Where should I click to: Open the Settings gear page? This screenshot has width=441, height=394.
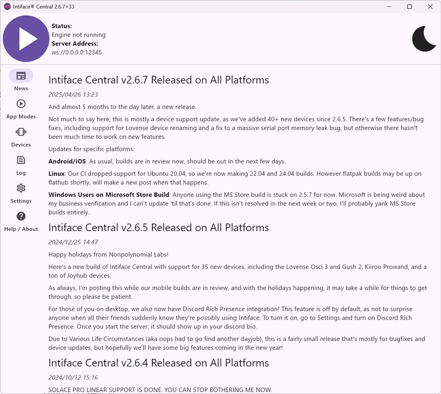[x=21, y=193]
